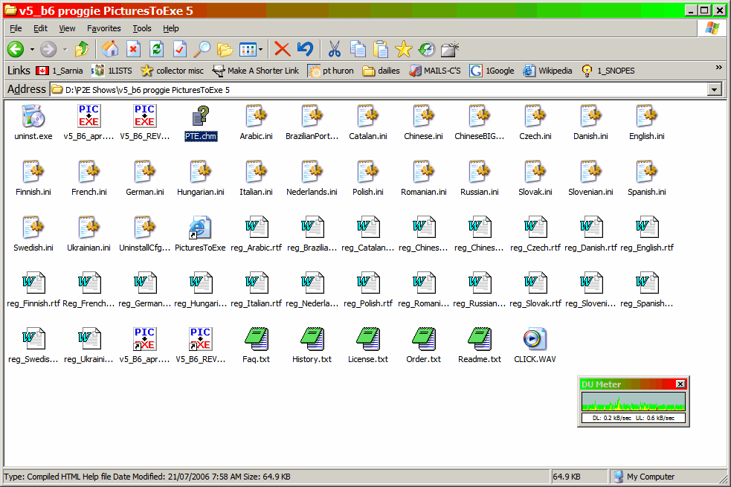This screenshot has height=487, width=731.
Task: Select the reg_Polish.rtf document
Action: click(x=368, y=290)
